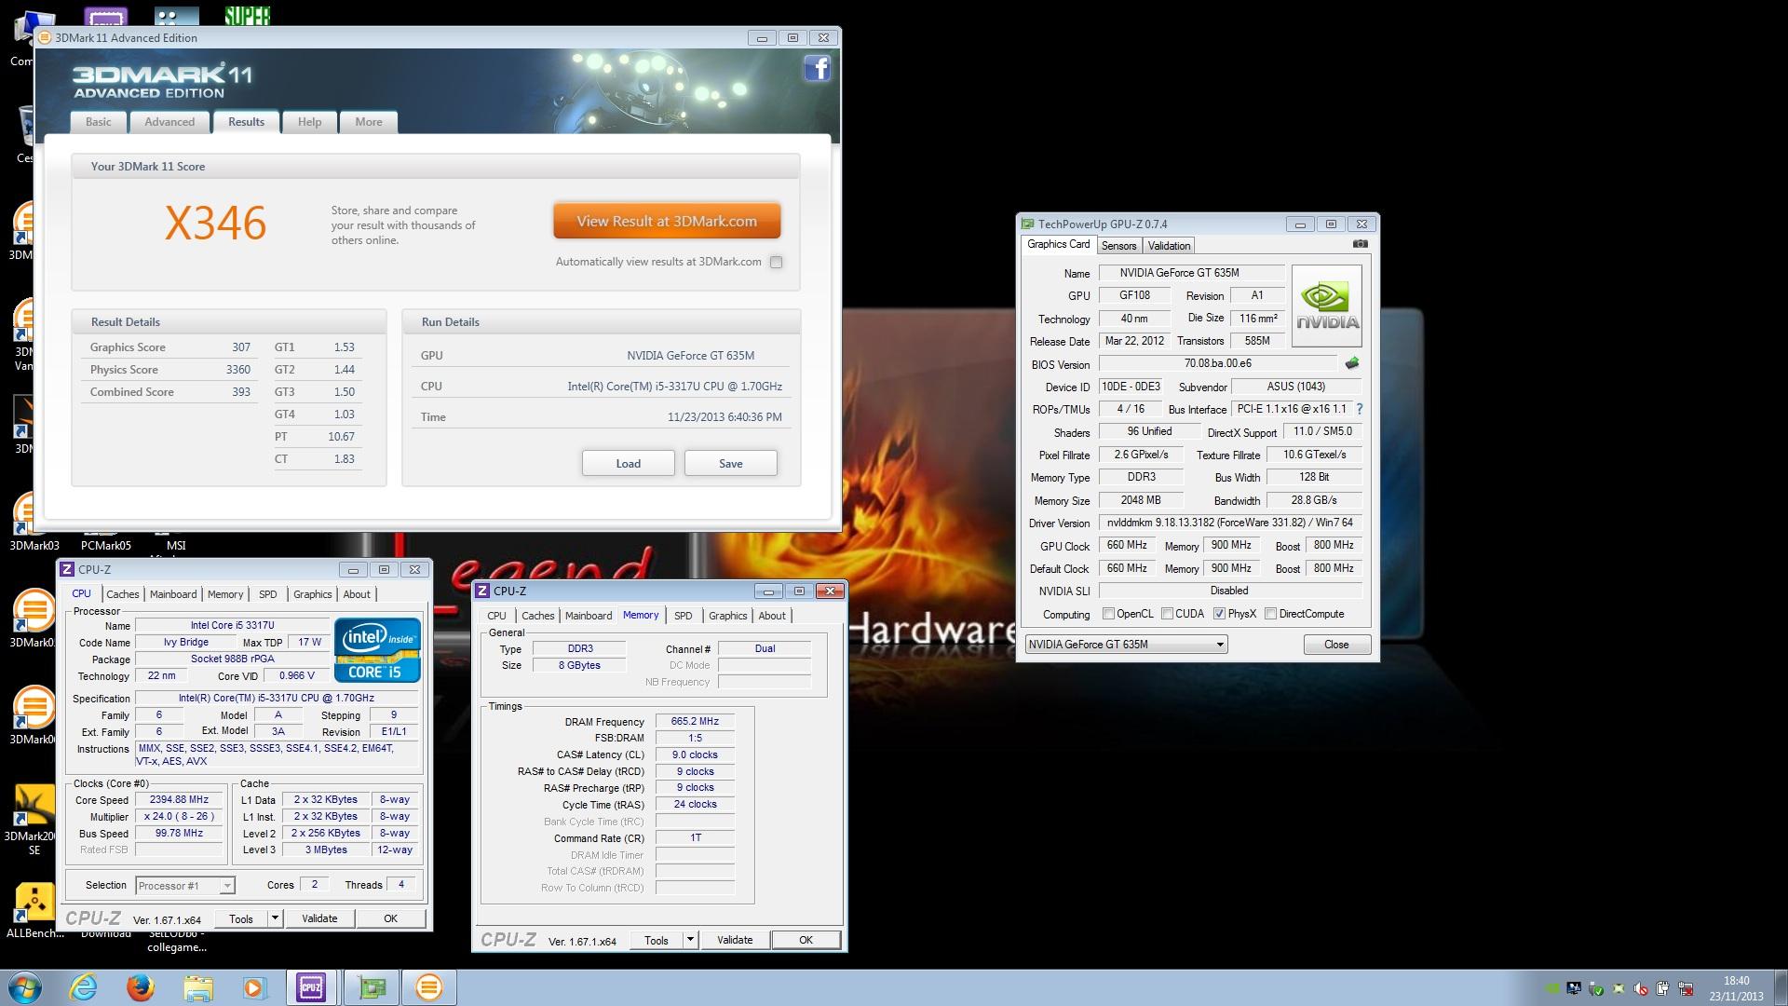Launch Firefox from taskbar
The width and height of the screenshot is (1788, 1006).
click(141, 987)
